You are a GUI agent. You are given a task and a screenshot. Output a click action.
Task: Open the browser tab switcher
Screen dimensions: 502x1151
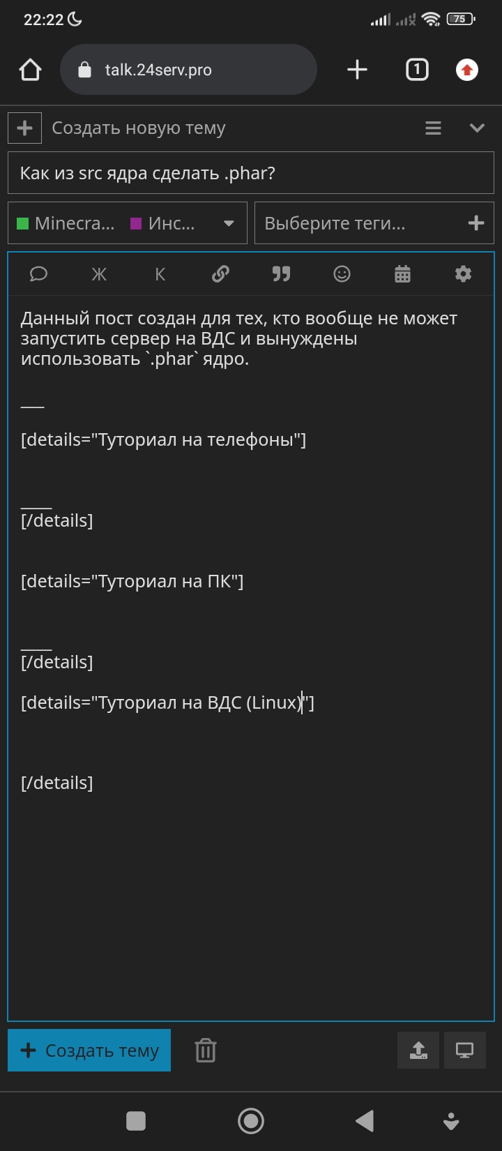(x=417, y=70)
